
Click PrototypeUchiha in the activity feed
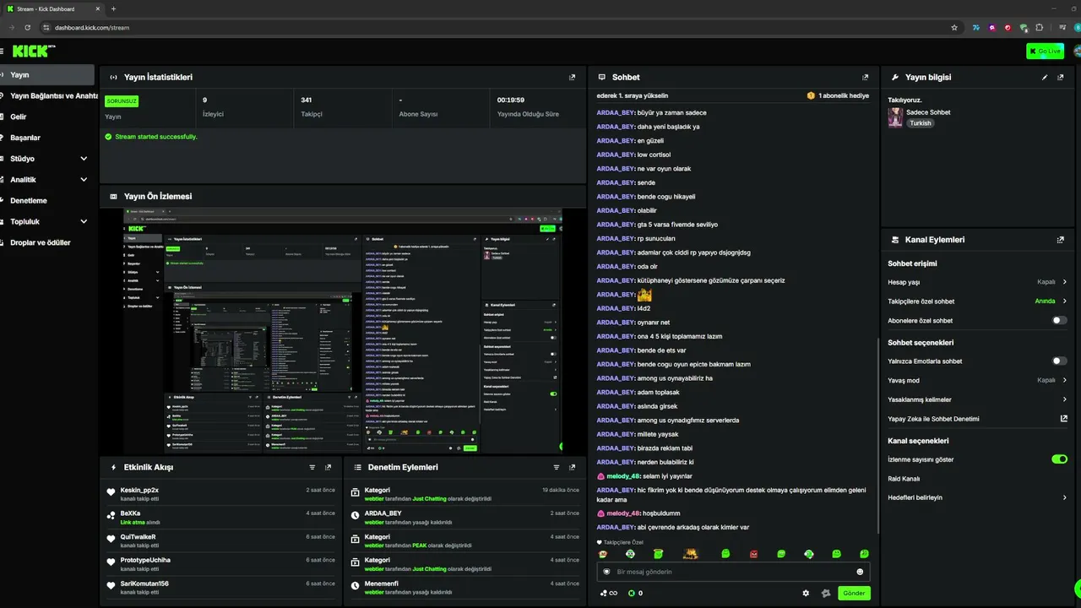tap(145, 560)
